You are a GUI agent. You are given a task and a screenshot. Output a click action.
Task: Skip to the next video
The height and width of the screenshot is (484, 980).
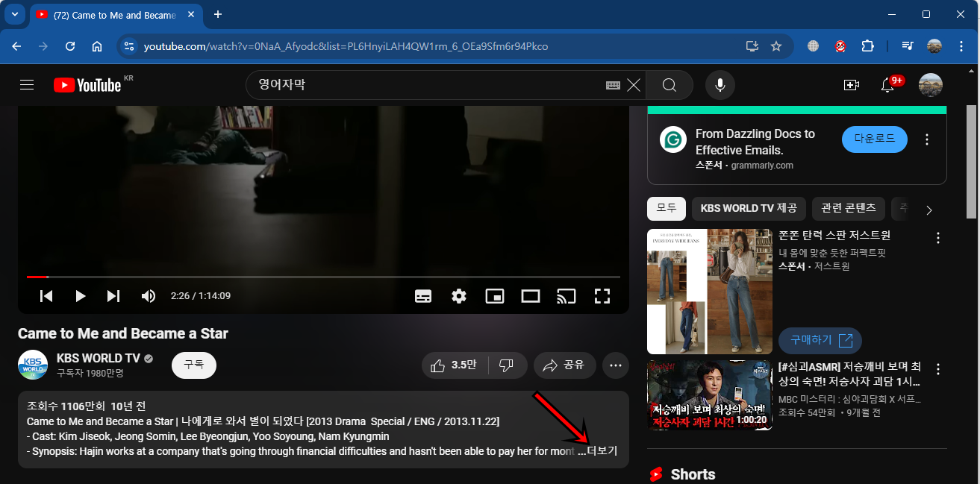(113, 296)
